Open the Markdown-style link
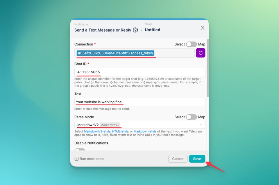Image resolution: width=279 pixels, height=185 pixels. pos(145,131)
